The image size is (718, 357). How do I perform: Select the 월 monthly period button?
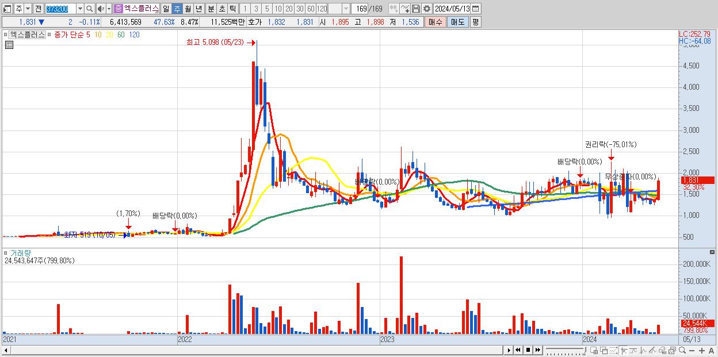click(188, 9)
